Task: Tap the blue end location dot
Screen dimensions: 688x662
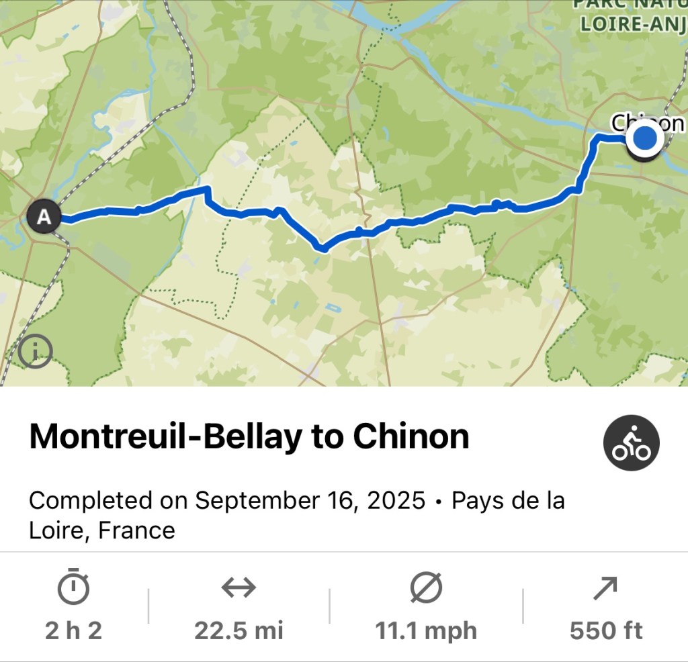Action: click(645, 138)
